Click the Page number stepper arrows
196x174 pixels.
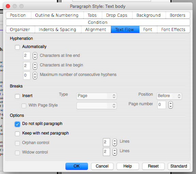click(170, 105)
